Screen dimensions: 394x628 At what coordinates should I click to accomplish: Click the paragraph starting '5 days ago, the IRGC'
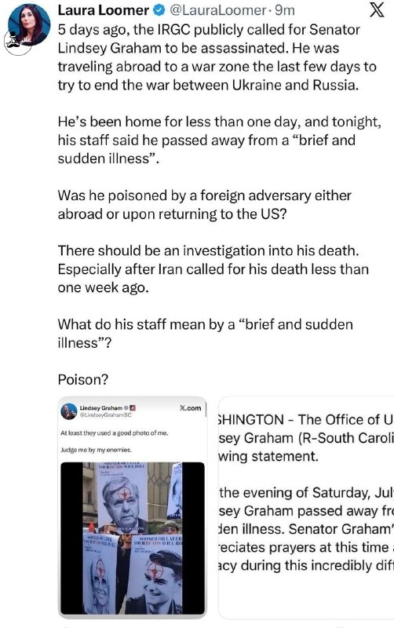[x=217, y=57]
